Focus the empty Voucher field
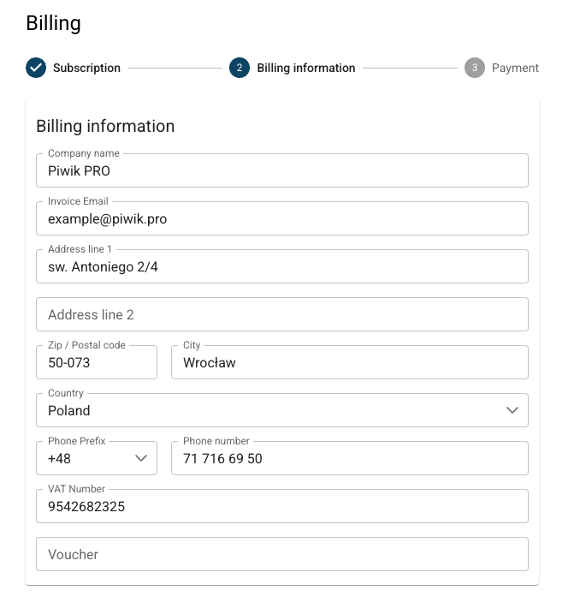 pos(281,554)
